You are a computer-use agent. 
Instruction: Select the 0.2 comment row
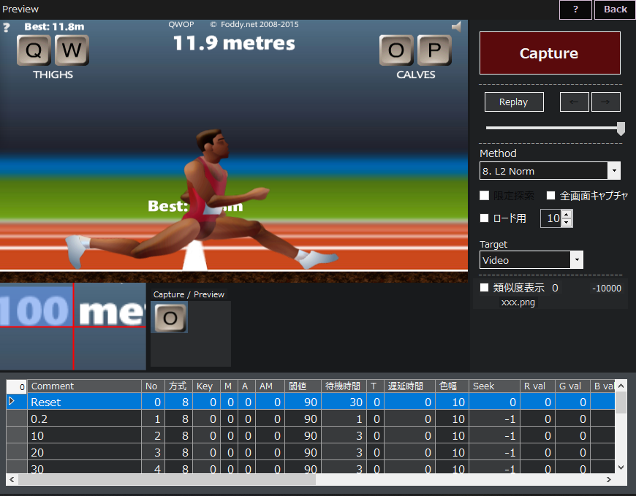pos(84,419)
